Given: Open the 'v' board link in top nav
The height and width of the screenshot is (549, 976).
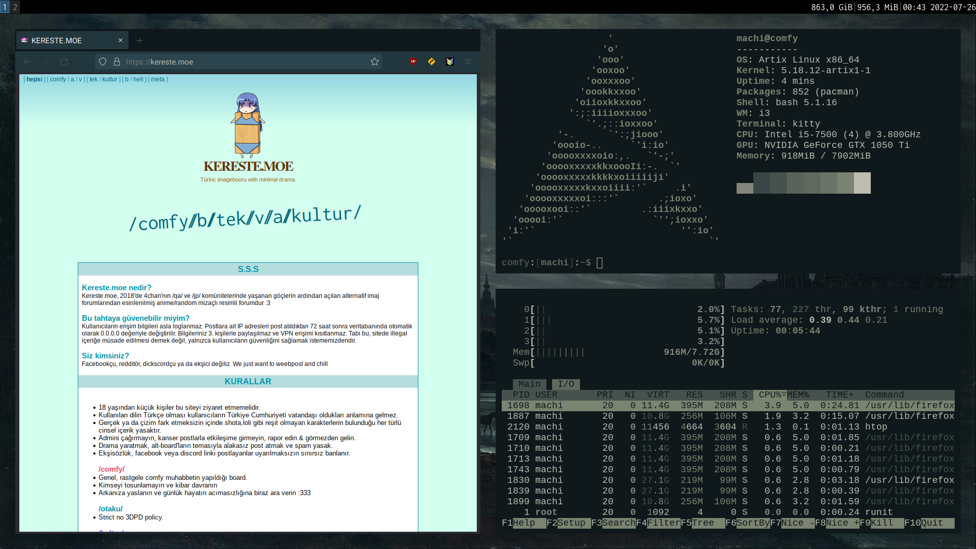Looking at the screenshot, I should (x=80, y=79).
